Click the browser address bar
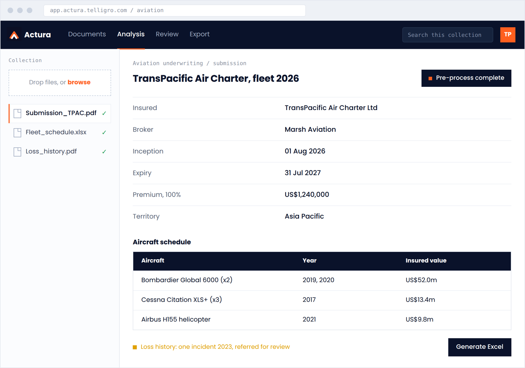Viewport: 525px width, 368px height. click(x=175, y=10)
